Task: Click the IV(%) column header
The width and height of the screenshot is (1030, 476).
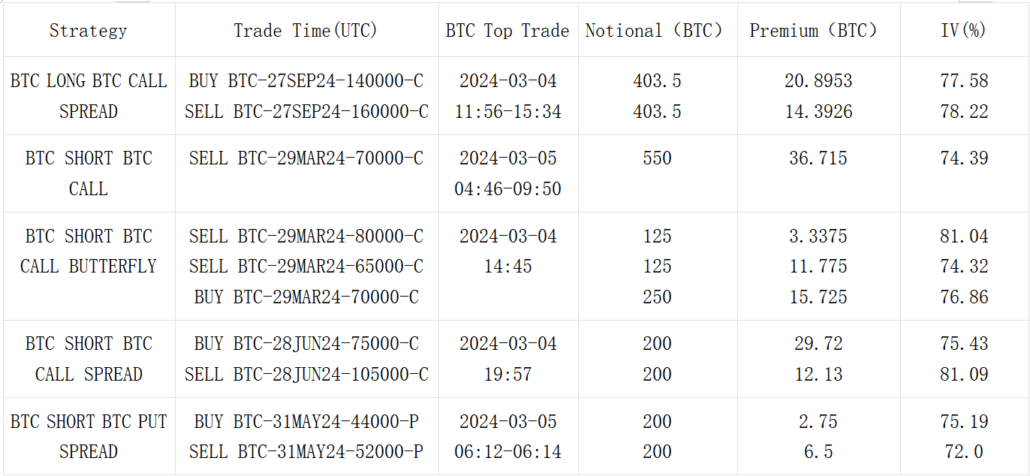Action: (x=964, y=31)
